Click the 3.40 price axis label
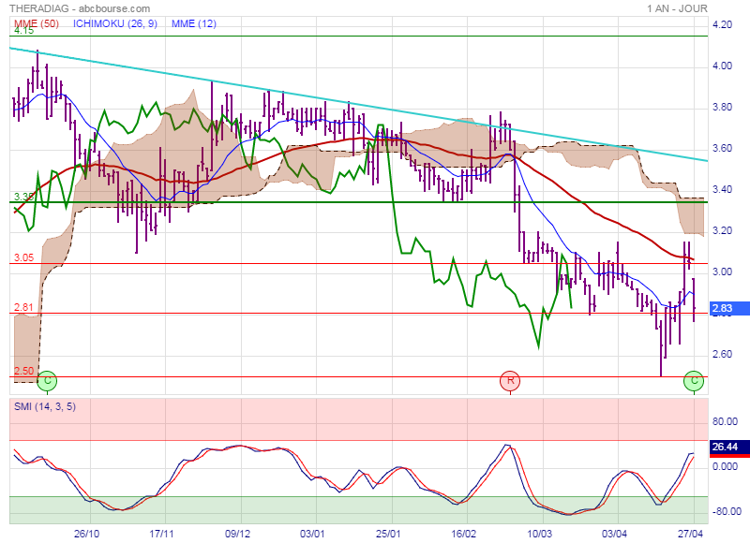This screenshot has height=543, width=750. coord(722,190)
